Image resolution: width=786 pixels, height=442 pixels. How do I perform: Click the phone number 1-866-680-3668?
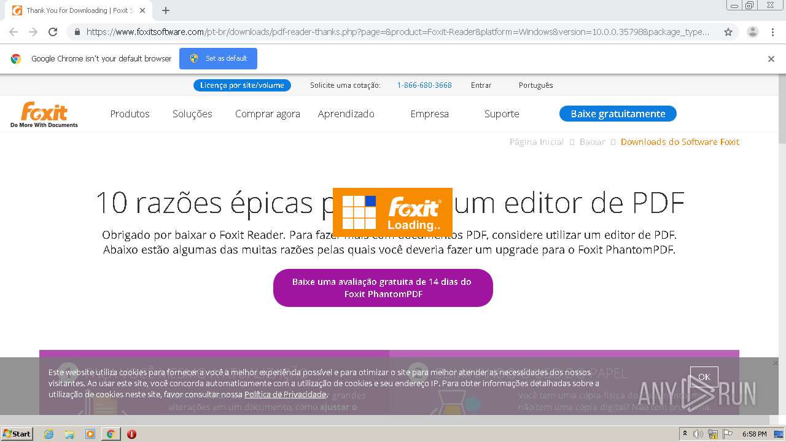[x=424, y=85]
